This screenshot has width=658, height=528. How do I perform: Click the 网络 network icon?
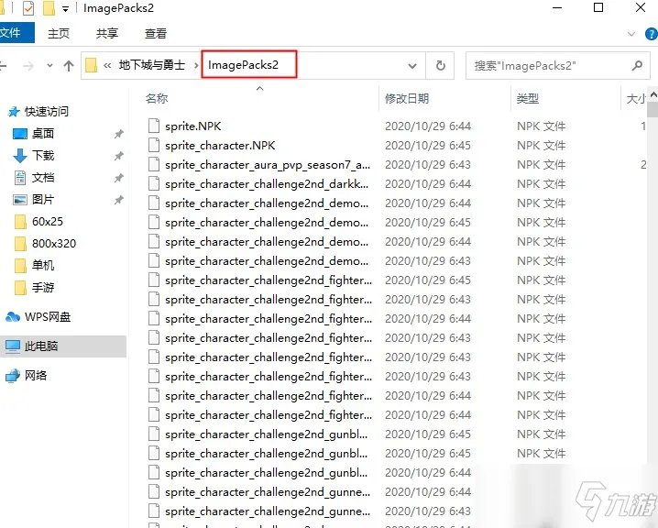[x=13, y=375]
